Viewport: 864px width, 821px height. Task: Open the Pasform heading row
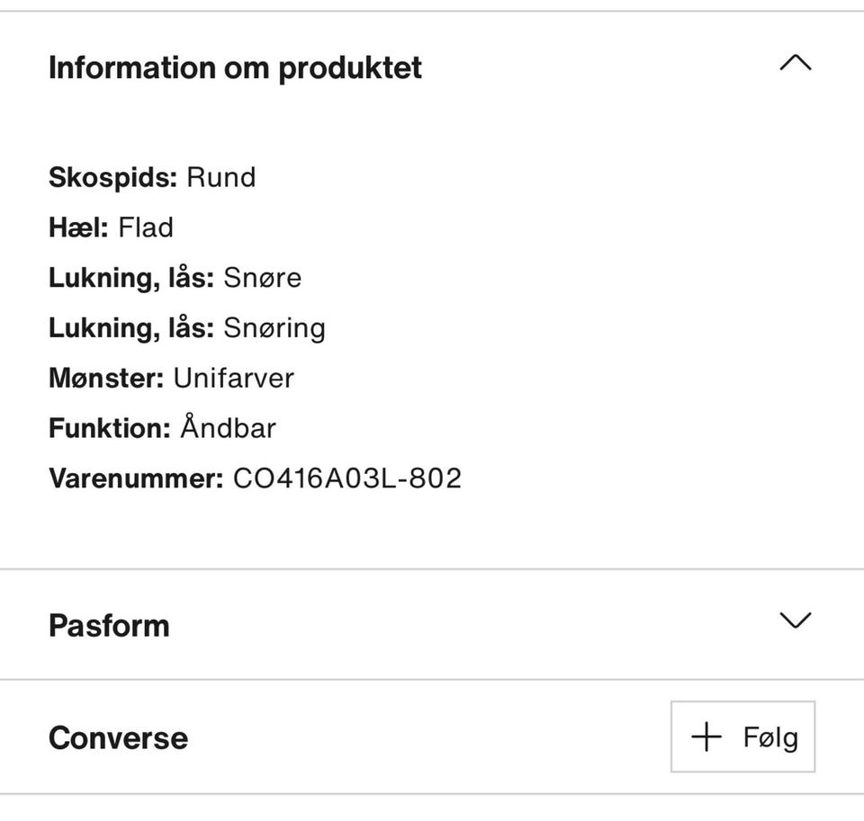109,626
